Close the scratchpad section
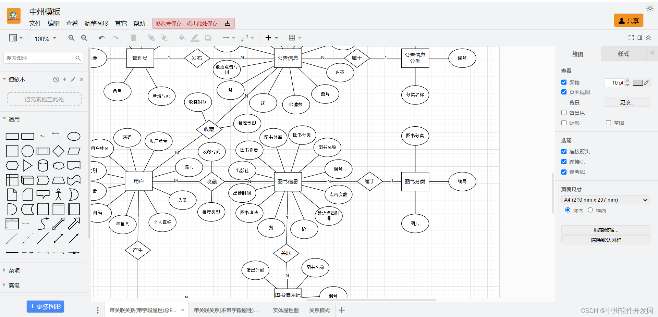 pos(82,79)
